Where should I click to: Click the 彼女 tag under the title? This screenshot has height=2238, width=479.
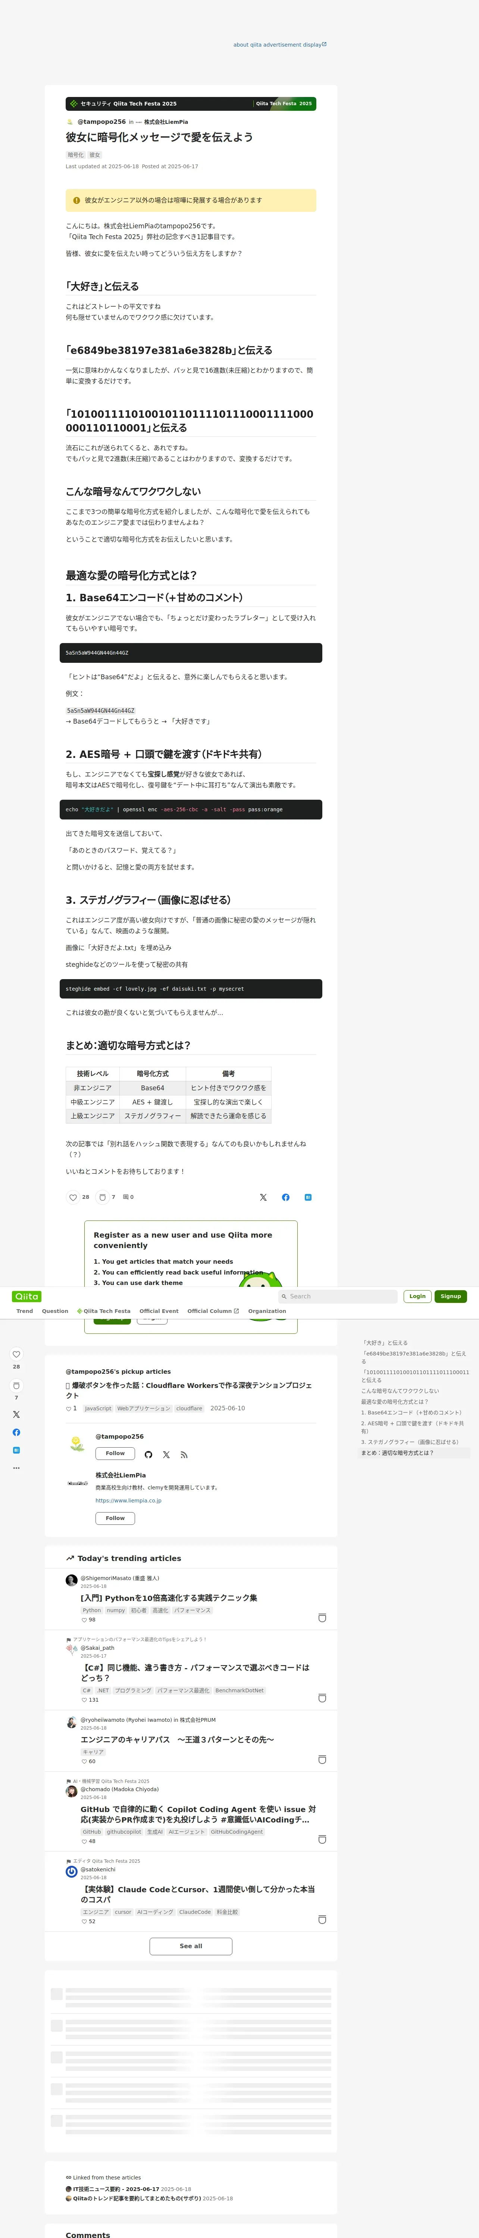(95, 155)
